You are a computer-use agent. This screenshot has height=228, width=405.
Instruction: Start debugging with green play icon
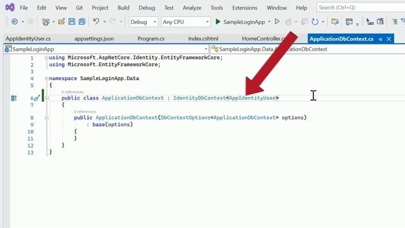218,22
